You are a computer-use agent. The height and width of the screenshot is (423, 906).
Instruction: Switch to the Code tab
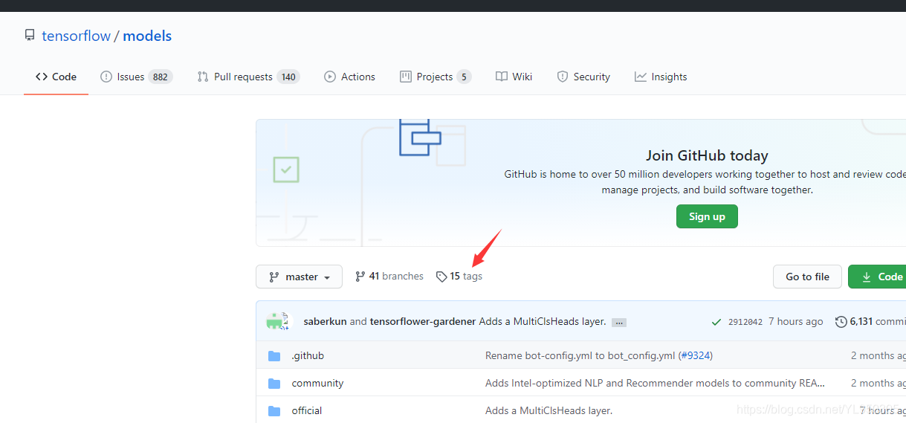(56, 77)
